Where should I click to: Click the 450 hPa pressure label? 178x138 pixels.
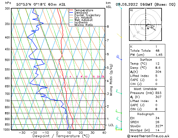pyautogui.click(x=8, y=49)
